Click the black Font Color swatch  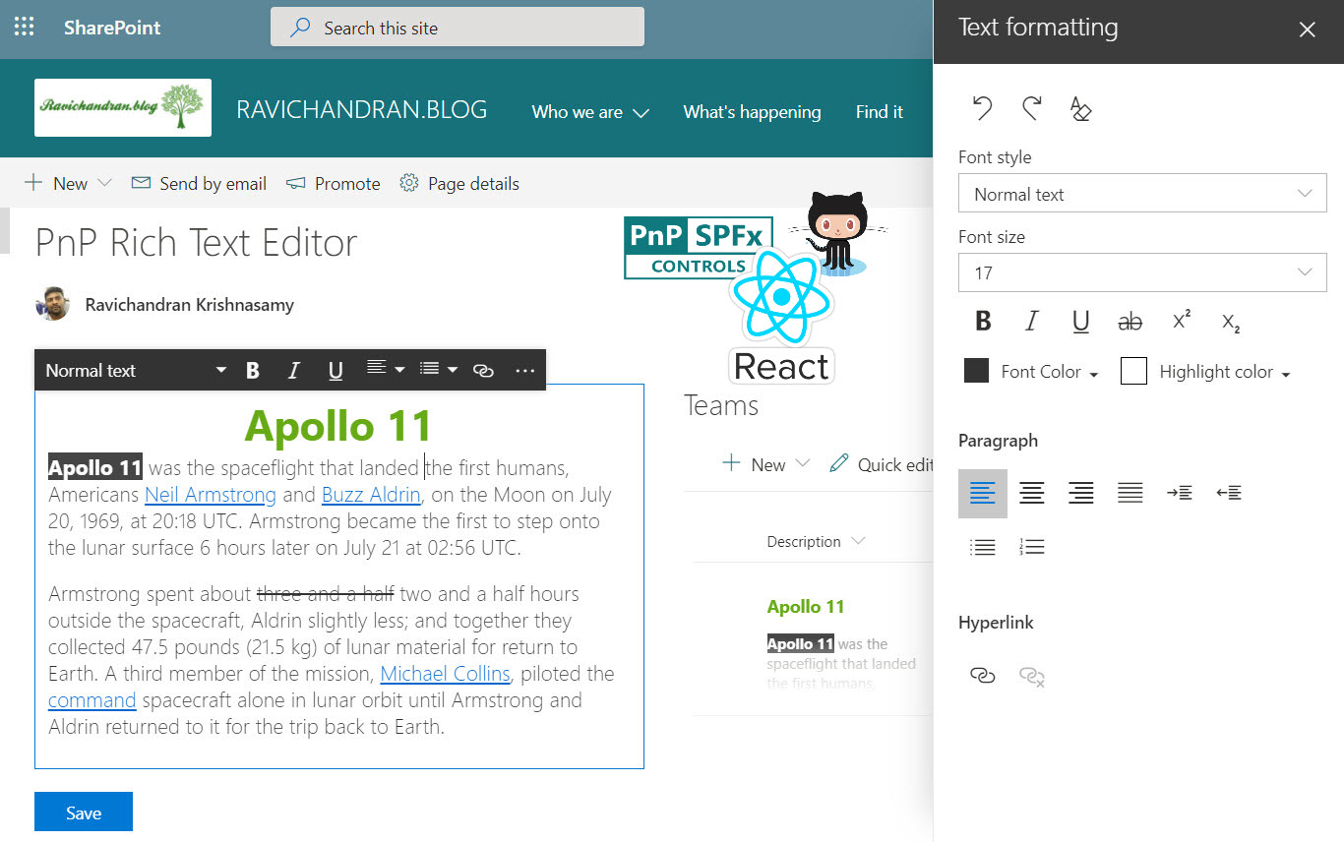pos(976,371)
